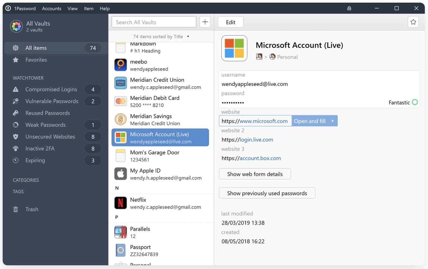Click the created date 08/05/2018 16:22
This screenshot has width=428, height=269.
pyautogui.click(x=243, y=241)
